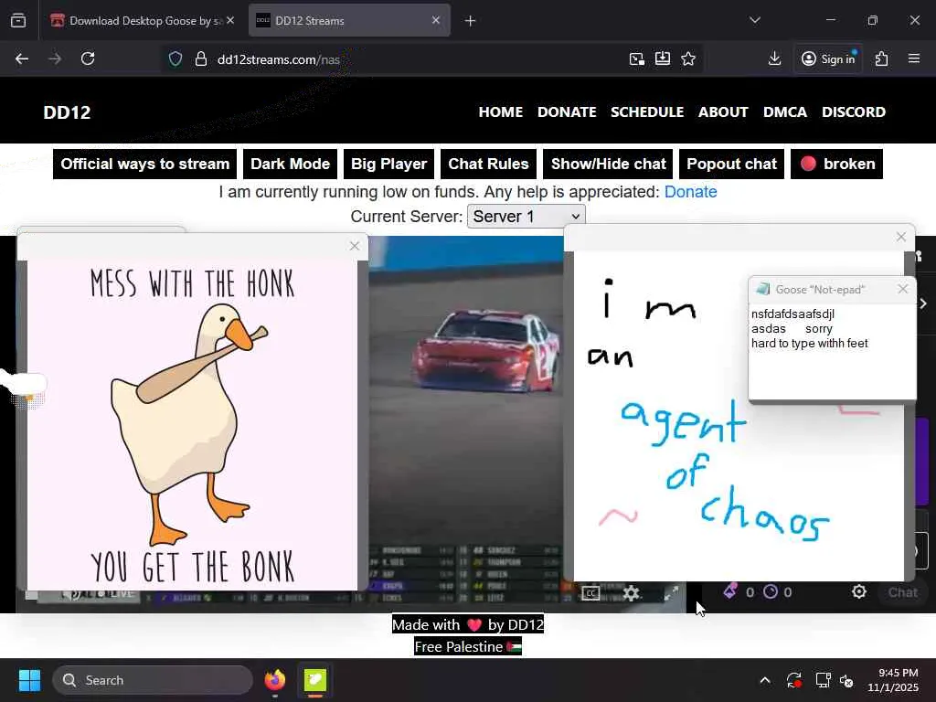Image resolution: width=936 pixels, height=702 pixels.
Task: Open the DONATE nav item
Action: pyautogui.click(x=567, y=112)
